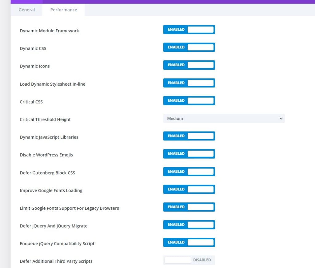Click the Dynamic Icons label

(34, 66)
